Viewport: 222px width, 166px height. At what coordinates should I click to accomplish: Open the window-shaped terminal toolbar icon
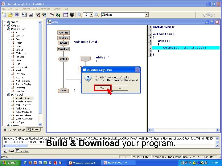(x=66, y=15)
